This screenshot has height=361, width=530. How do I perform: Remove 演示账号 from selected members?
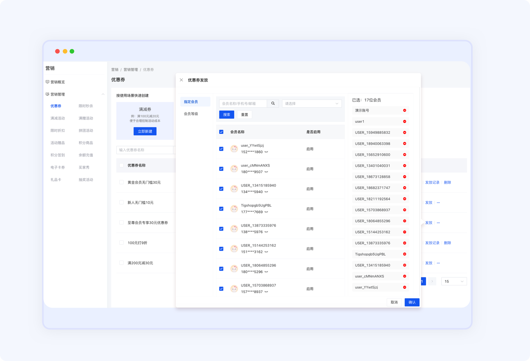[x=404, y=110]
